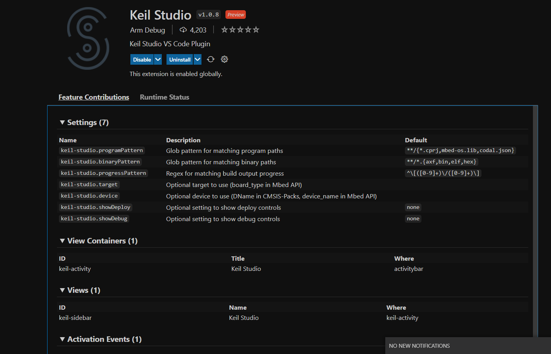Image resolution: width=551 pixels, height=354 pixels.
Task: Click the Preview badge
Action: 236,15
